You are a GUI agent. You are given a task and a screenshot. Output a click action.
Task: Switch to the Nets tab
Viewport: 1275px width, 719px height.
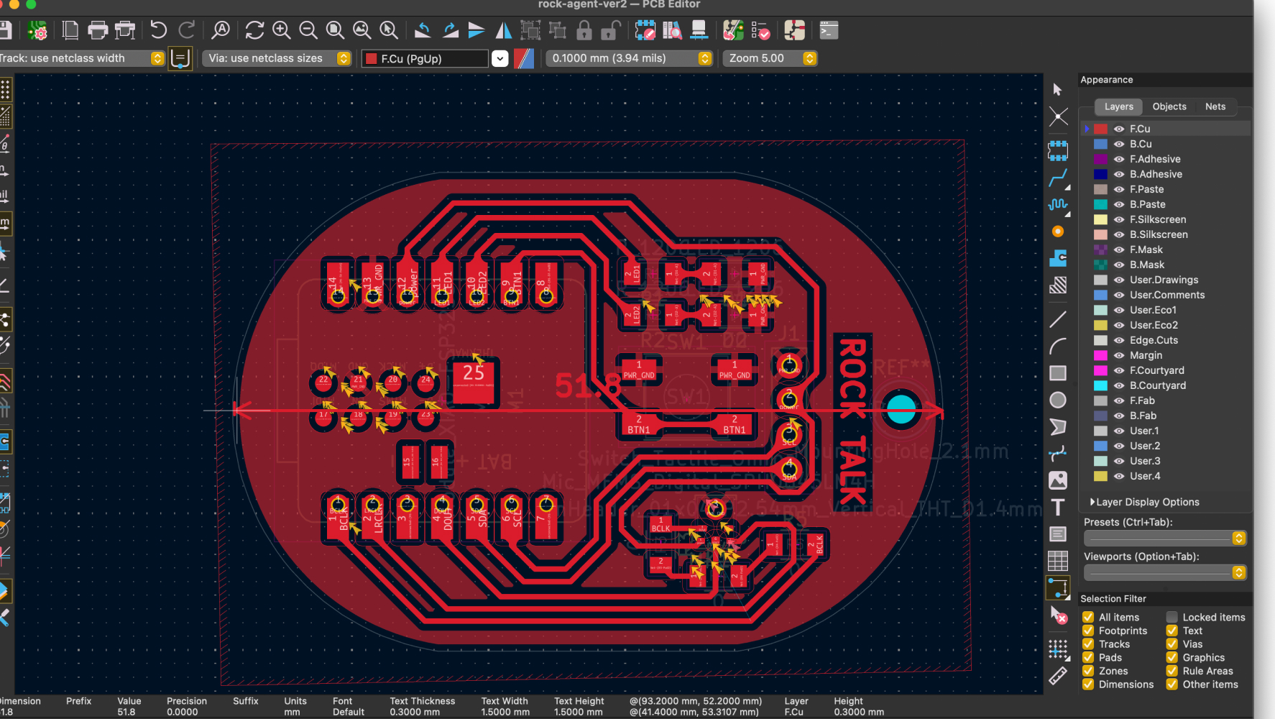1215,106
